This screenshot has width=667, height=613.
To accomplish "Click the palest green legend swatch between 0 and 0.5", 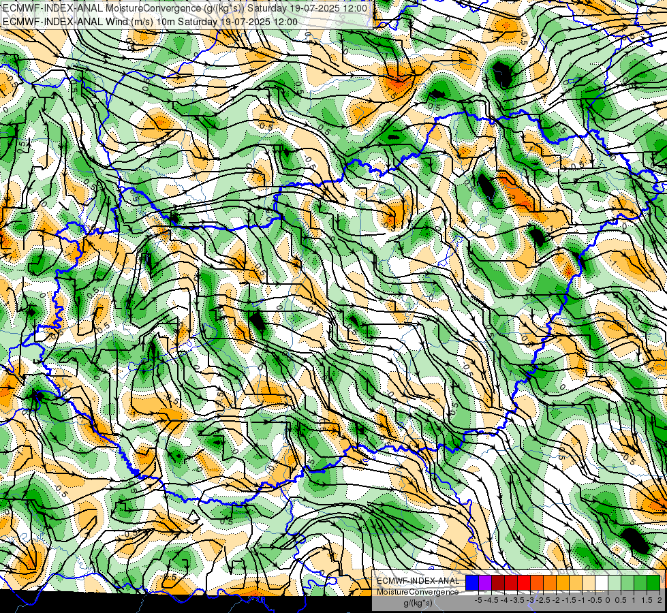I will pyautogui.click(x=615, y=582).
